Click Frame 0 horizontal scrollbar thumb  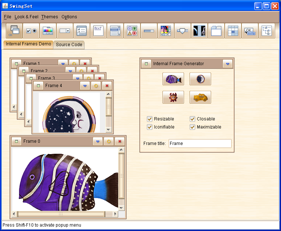click(x=61, y=214)
